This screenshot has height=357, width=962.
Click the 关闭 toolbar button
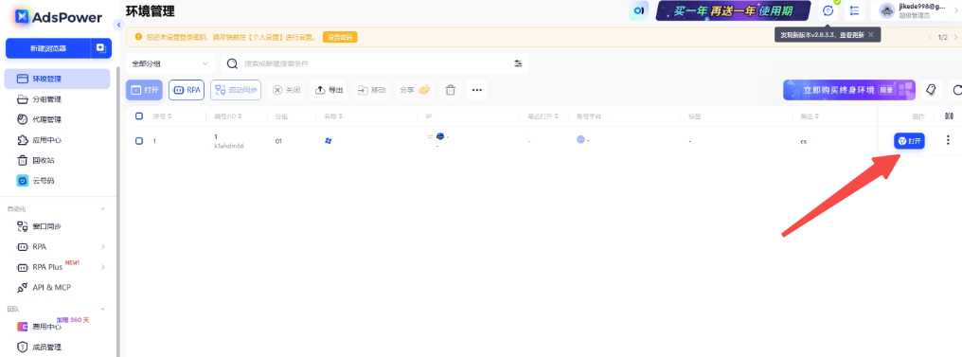286,90
